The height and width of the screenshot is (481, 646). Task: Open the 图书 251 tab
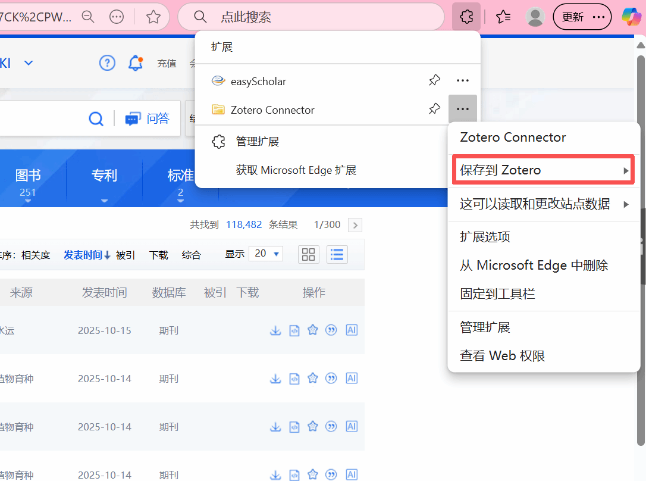click(27, 182)
